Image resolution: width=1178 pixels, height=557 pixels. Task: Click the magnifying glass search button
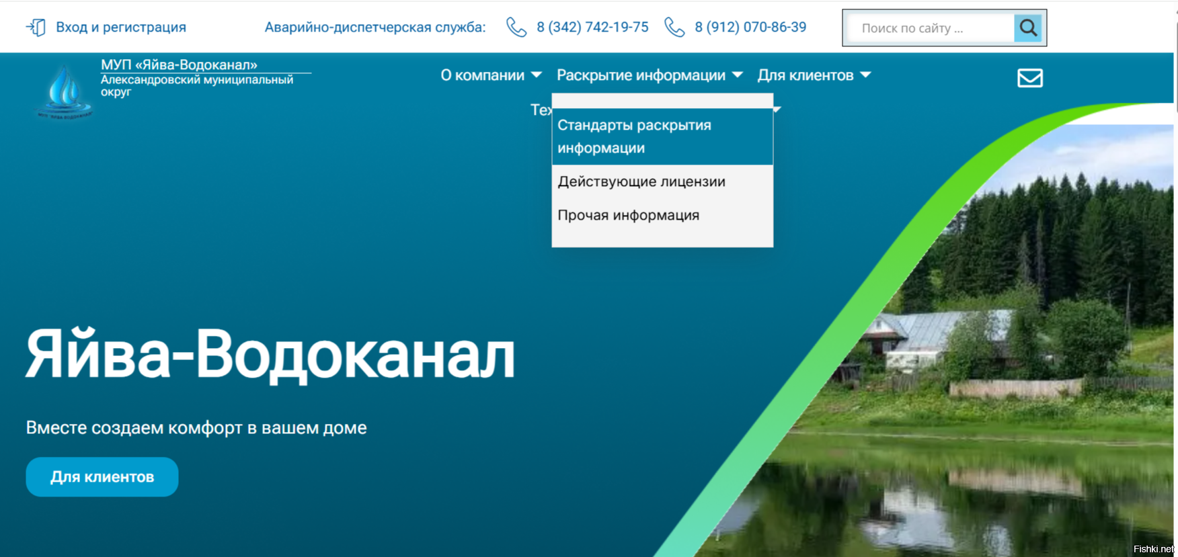pyautogui.click(x=1028, y=28)
